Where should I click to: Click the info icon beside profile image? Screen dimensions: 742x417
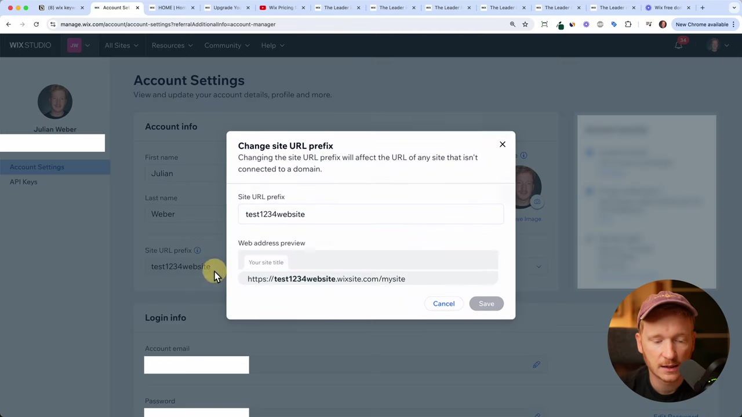pyautogui.click(x=523, y=155)
